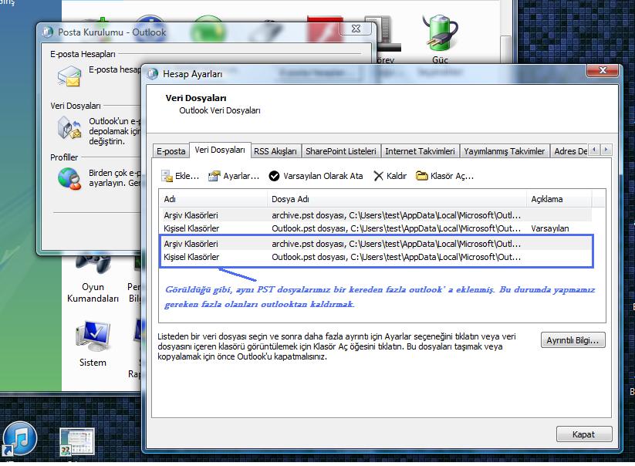
Task: Switch to the E-posta tab
Action: pos(171,151)
